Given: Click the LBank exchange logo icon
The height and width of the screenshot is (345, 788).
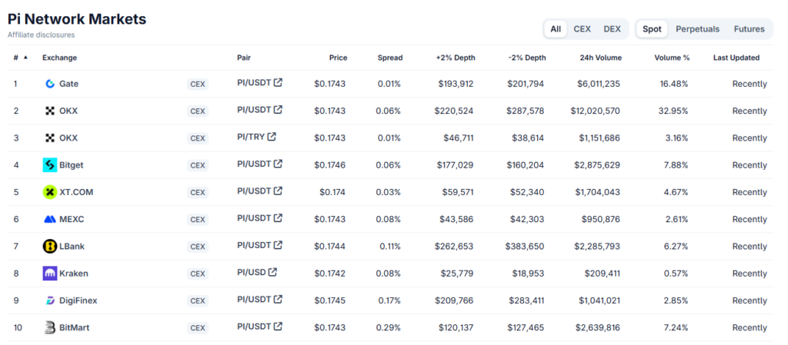Looking at the screenshot, I should point(50,247).
